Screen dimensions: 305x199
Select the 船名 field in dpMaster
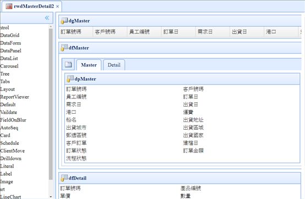tap(71, 120)
